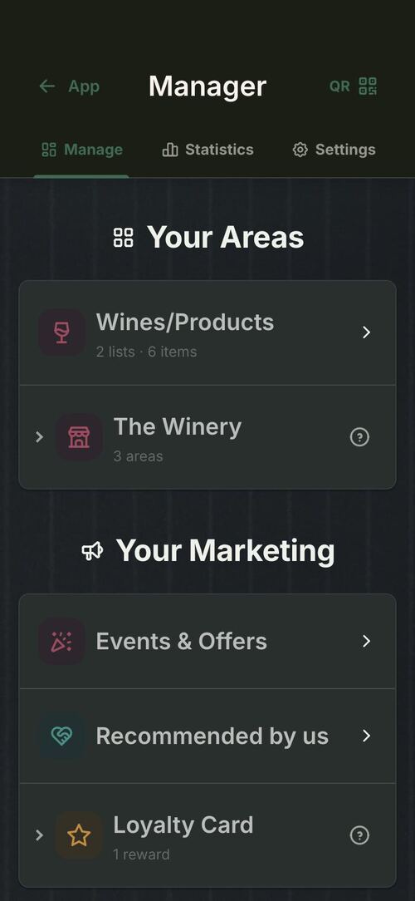415x901 pixels.
Task: Expand The Winery areas chevron
Action: pos(39,436)
